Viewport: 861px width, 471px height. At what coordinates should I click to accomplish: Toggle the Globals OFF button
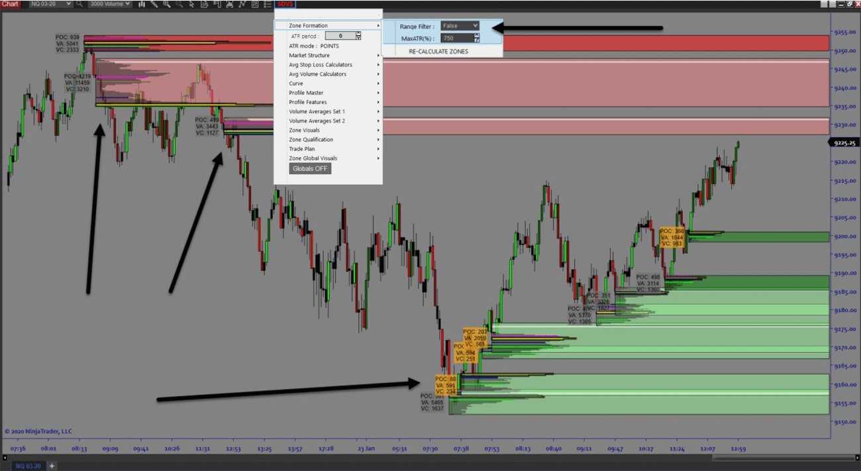pos(310,168)
